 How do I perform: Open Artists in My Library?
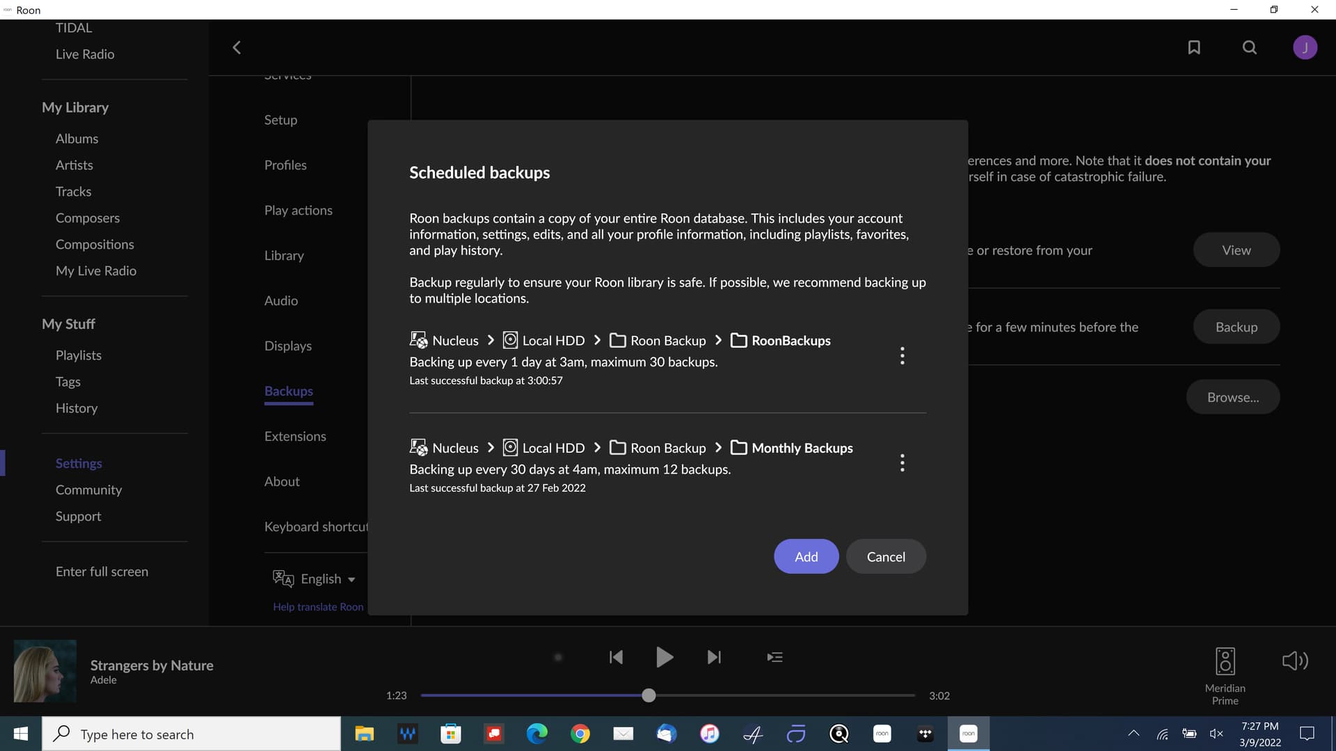pyautogui.click(x=74, y=165)
